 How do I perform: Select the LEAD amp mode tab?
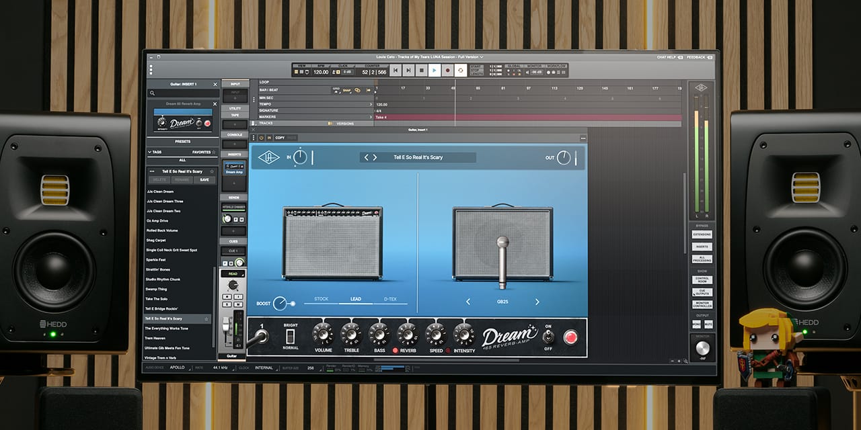(355, 299)
